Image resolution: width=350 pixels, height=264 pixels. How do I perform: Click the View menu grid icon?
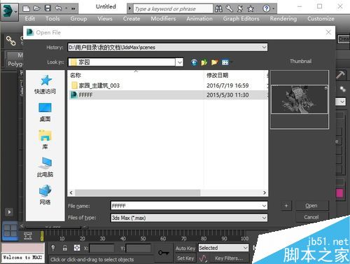pos(225,62)
